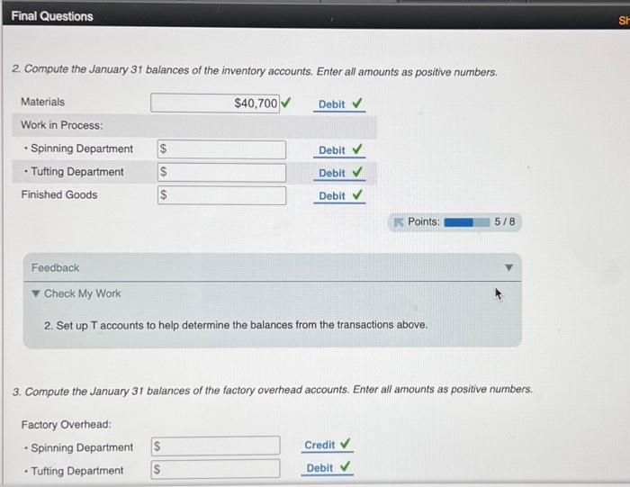This screenshot has height=487, width=630.
Task: Click the Work in Process: row label
Action: point(62,125)
